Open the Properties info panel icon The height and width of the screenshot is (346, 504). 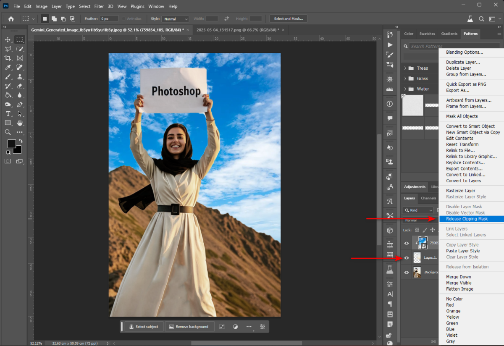[x=390, y=104]
